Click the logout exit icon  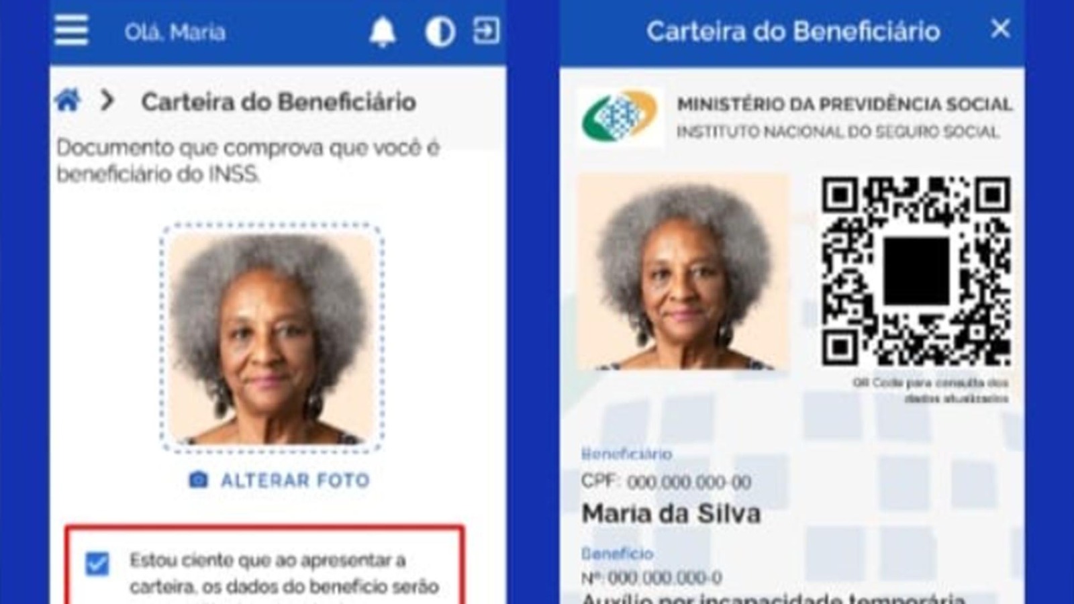[x=487, y=31]
